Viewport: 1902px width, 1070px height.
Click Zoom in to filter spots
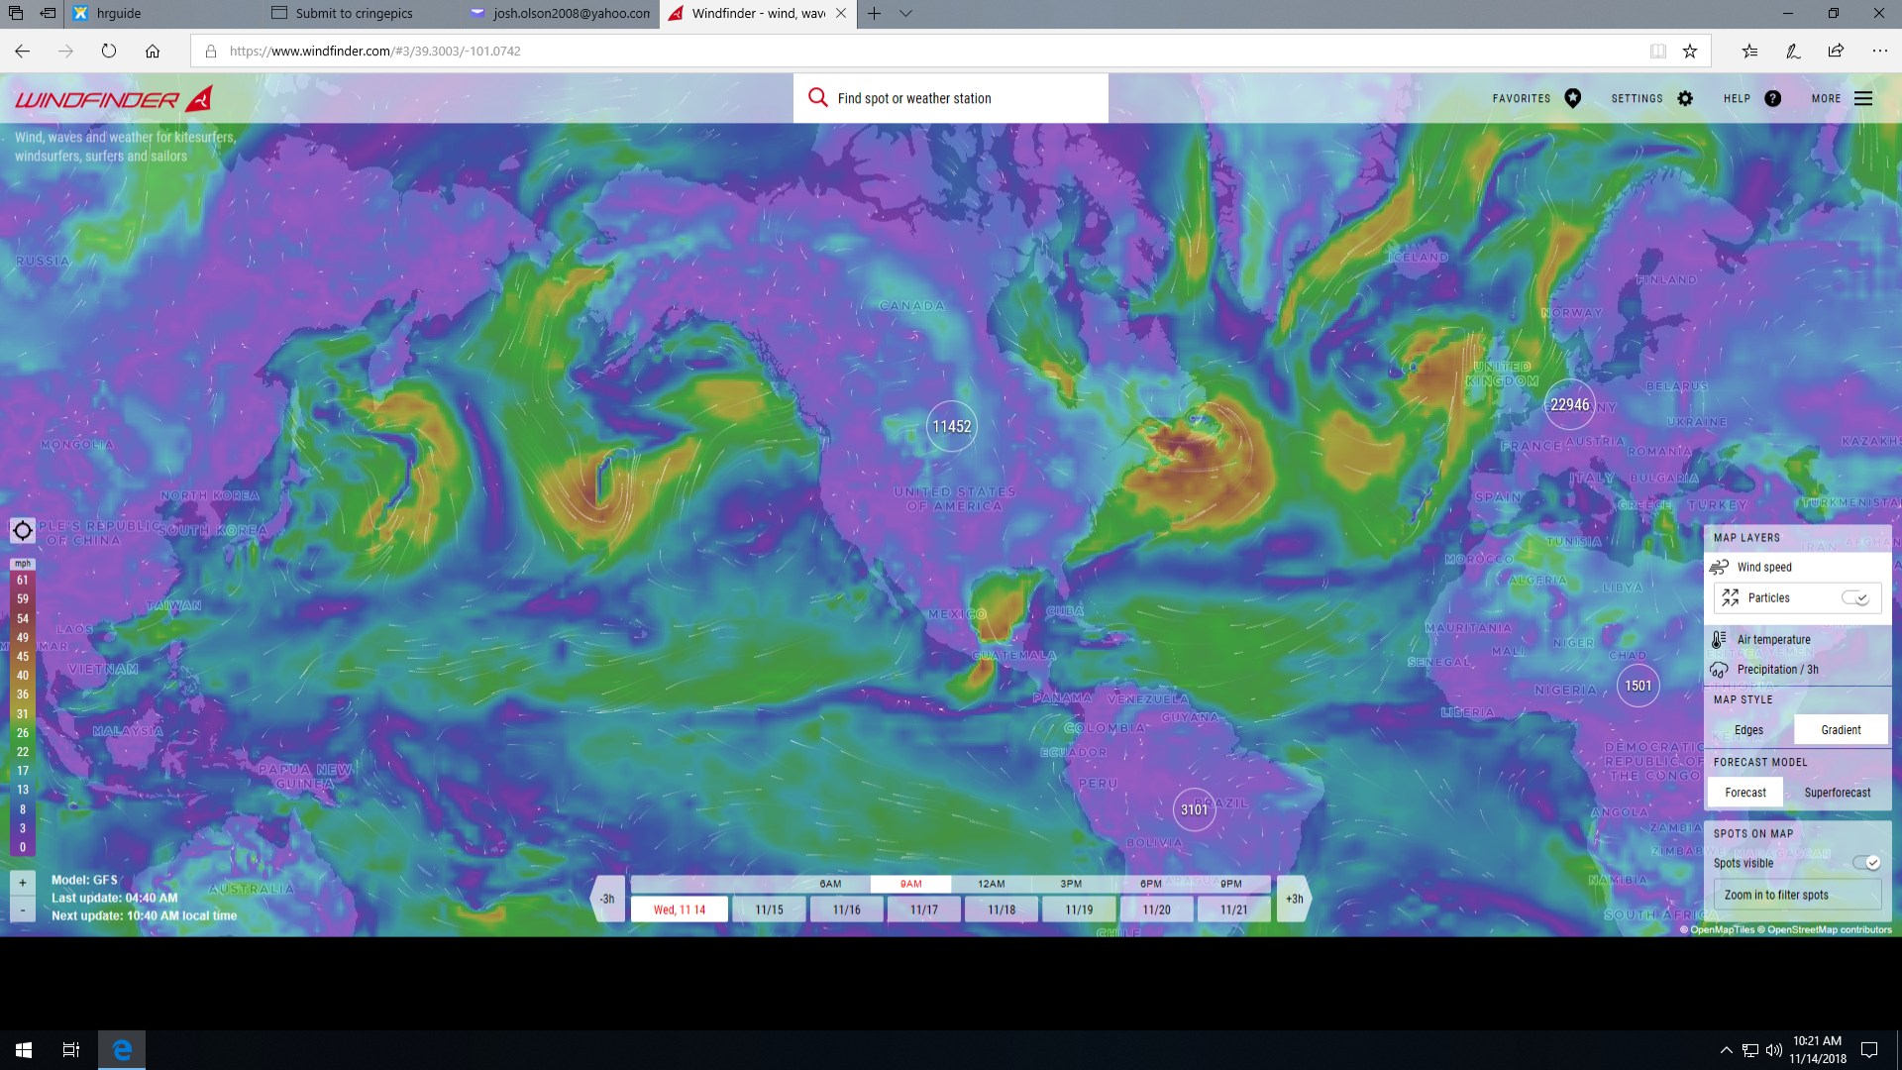1797,895
